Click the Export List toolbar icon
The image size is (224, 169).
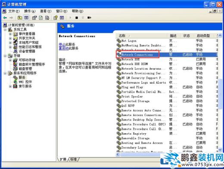(x=47, y=18)
